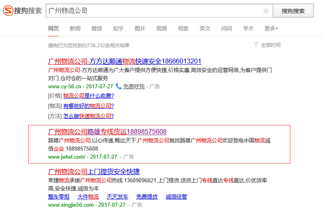Screen dimensions: 323x212
Task: Select the 网页 tab
Action: click(53, 28)
